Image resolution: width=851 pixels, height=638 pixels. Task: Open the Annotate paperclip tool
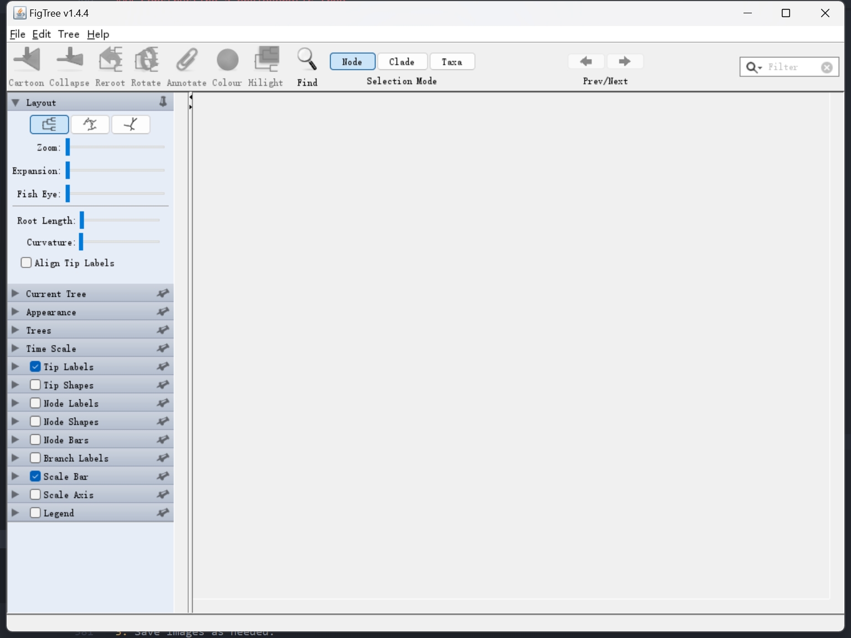point(187,60)
